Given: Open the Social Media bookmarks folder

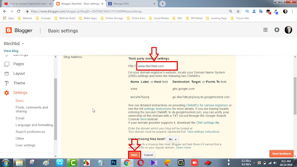Looking at the screenshot, I should click(x=159, y=18).
